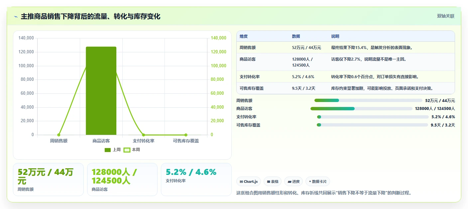
Task: Click the 商品访客 x-axis label
Action: 101,141
